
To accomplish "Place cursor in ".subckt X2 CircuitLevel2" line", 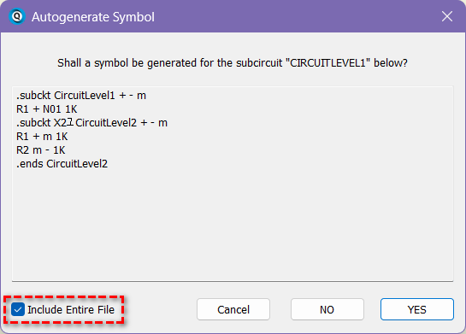I will (x=91, y=123).
